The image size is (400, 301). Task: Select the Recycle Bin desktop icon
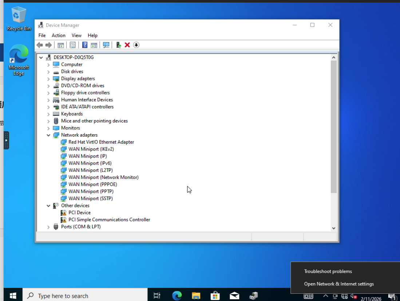tap(19, 19)
